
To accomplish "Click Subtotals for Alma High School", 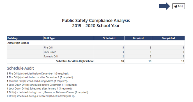I will click(x=75, y=61).
